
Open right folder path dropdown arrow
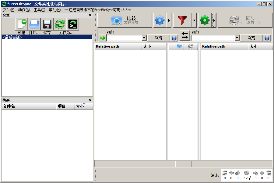coord(237,38)
